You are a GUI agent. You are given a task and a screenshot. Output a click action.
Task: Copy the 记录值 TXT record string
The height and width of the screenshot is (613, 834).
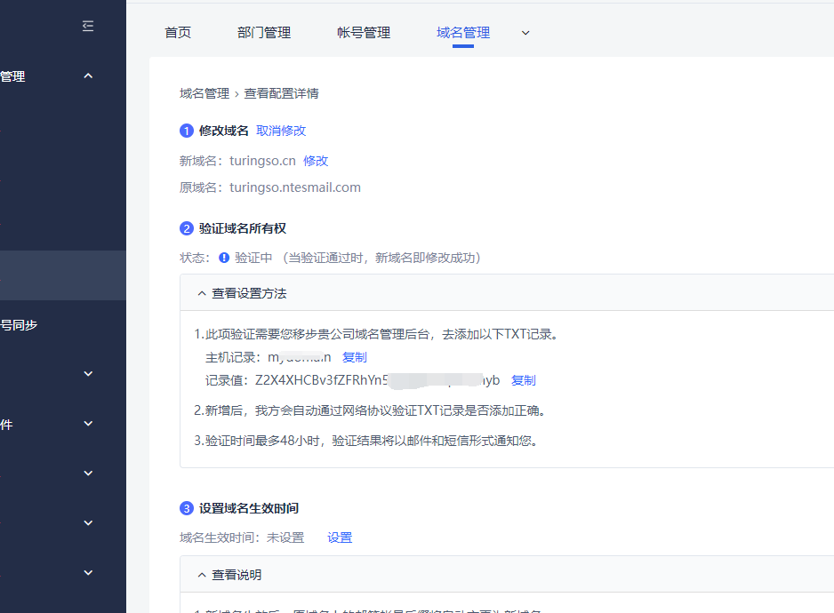[523, 380]
